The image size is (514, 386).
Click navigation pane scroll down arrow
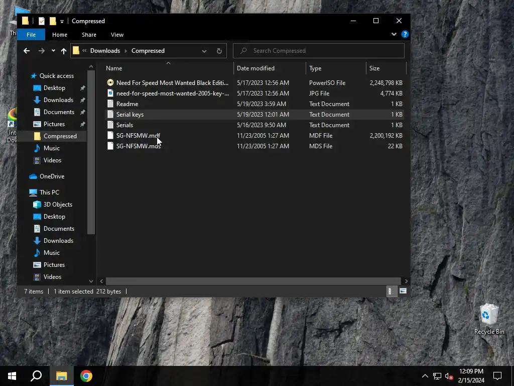(x=91, y=281)
